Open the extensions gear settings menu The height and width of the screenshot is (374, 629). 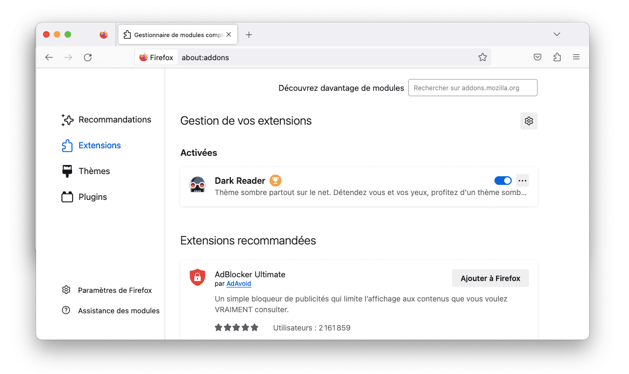click(x=528, y=121)
